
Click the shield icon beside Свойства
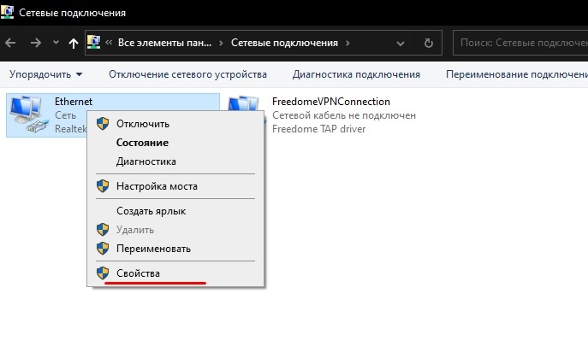103,273
